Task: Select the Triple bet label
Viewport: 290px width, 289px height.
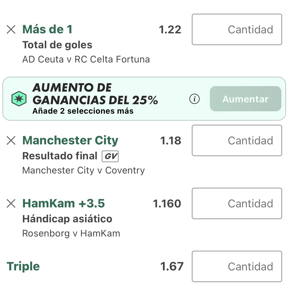Action: tap(23, 266)
